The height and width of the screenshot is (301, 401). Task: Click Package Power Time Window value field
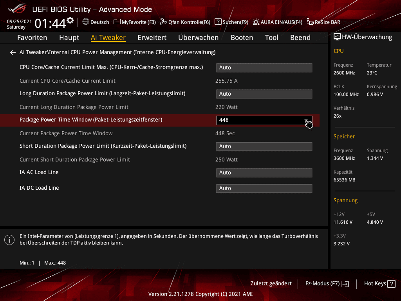pos(264,120)
